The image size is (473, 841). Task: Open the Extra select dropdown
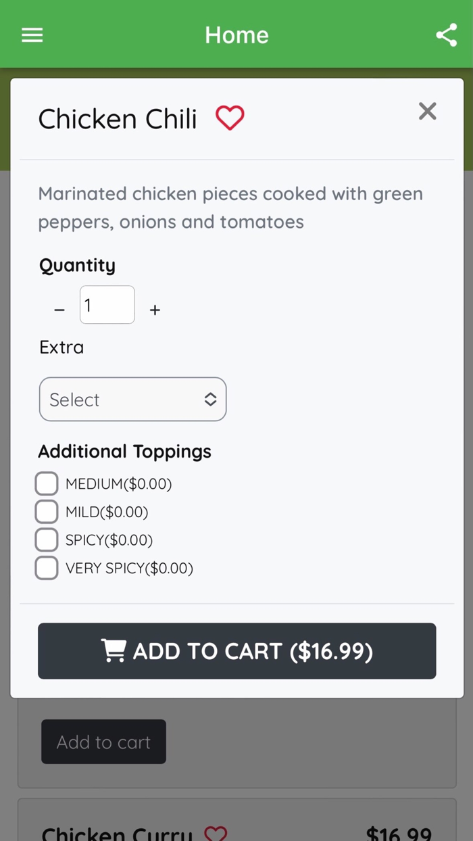click(132, 400)
